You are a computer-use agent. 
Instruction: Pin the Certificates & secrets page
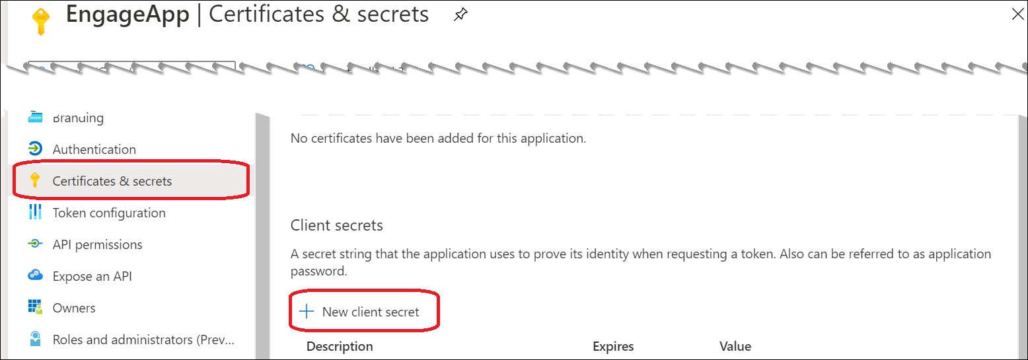[460, 16]
